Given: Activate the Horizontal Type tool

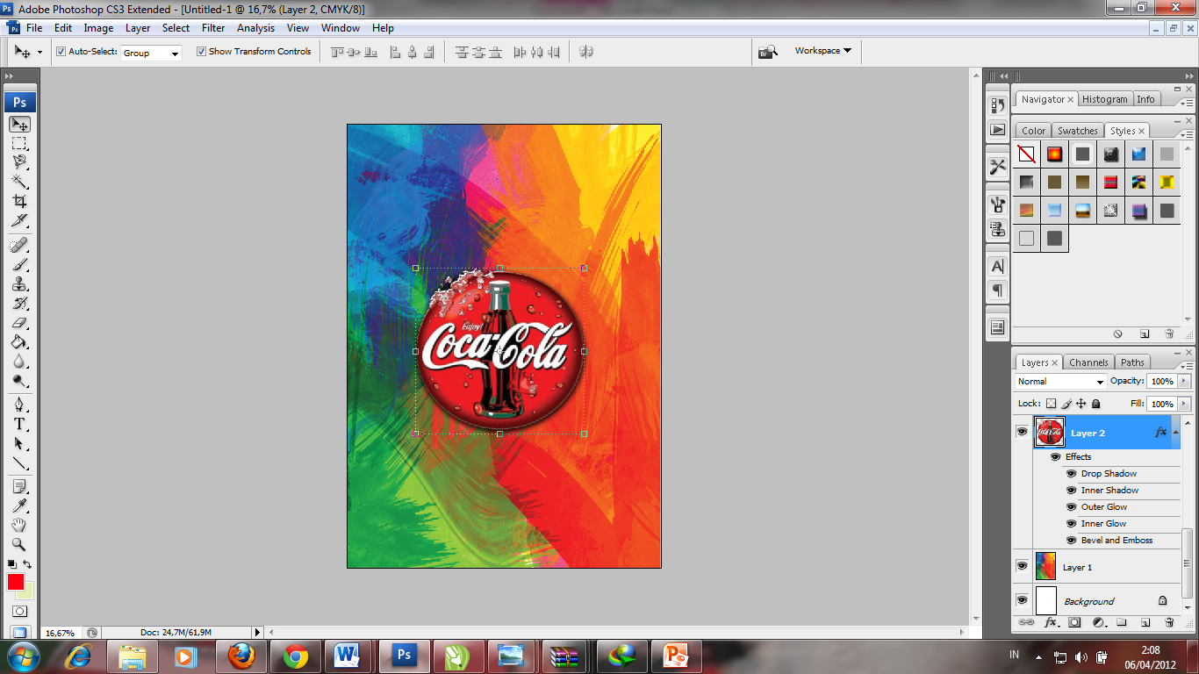Looking at the screenshot, I should 19,424.
